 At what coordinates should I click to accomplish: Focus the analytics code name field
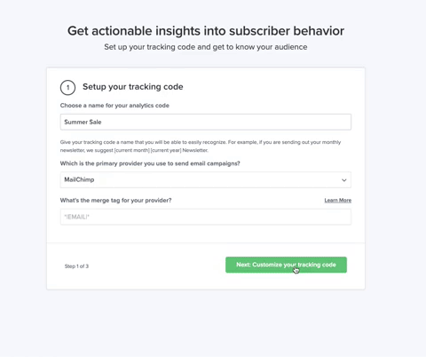(x=206, y=122)
